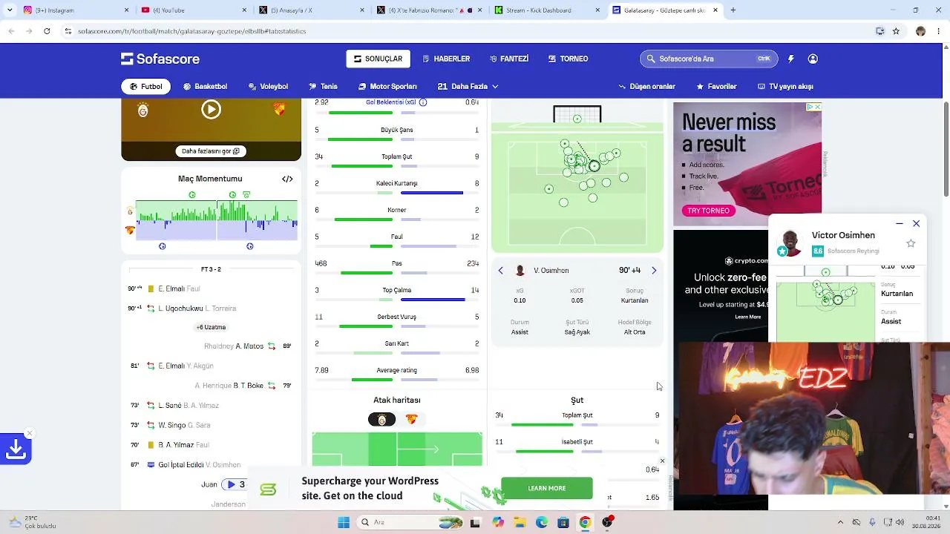The height and width of the screenshot is (534, 950).
Task: Open a new browser tab
Action: point(733,10)
